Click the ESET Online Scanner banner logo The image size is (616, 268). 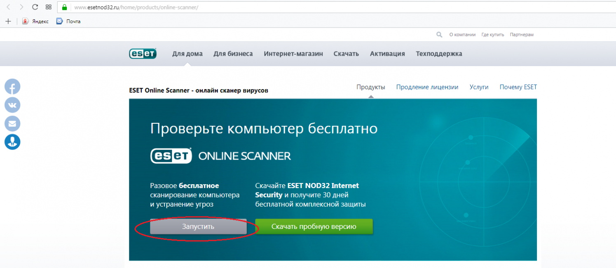point(220,156)
